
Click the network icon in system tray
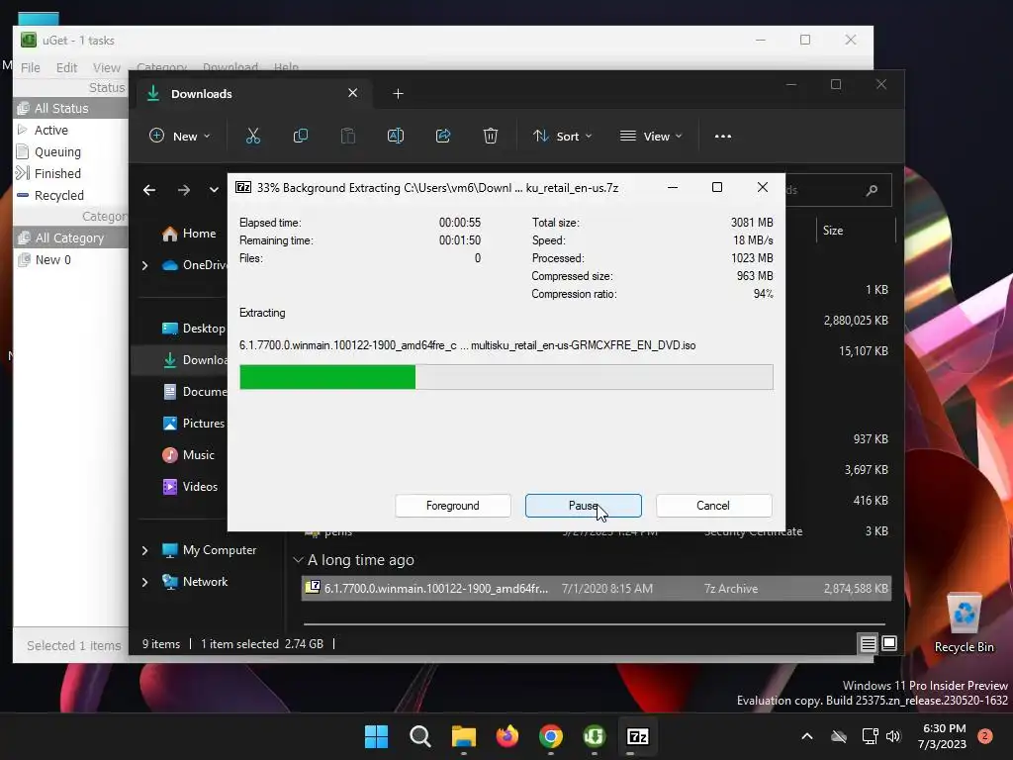point(870,736)
